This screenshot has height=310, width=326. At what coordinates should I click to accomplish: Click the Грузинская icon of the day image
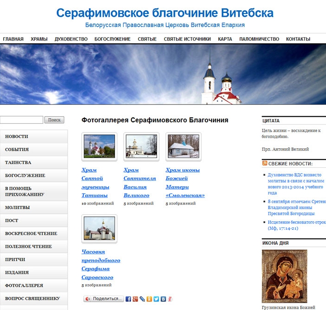point(284,276)
